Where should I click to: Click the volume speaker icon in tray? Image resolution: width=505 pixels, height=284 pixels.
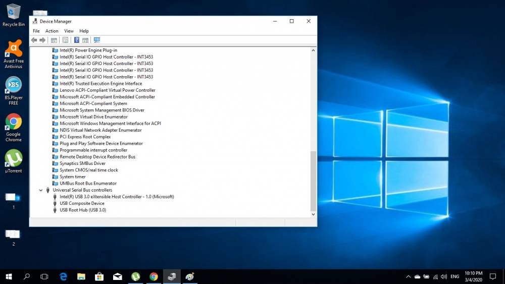pyautogui.click(x=444, y=276)
